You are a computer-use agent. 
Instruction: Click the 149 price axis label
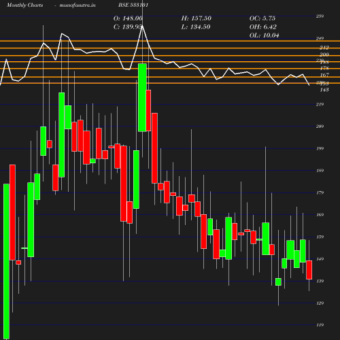pyautogui.click(x=320, y=259)
